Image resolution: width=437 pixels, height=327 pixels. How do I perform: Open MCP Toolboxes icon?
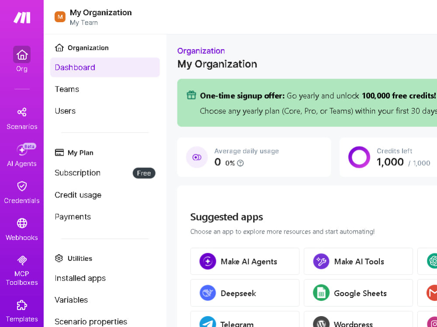pyautogui.click(x=22, y=261)
